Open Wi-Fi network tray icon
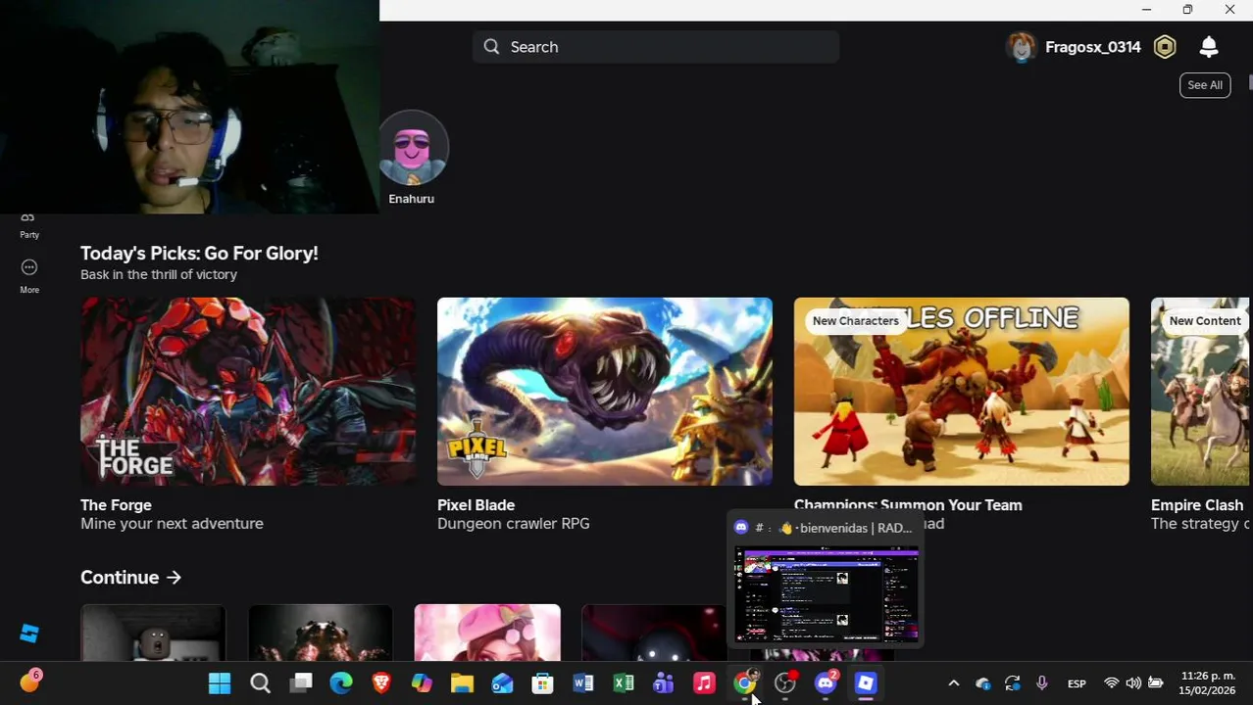This screenshot has width=1253, height=705. 1111,683
